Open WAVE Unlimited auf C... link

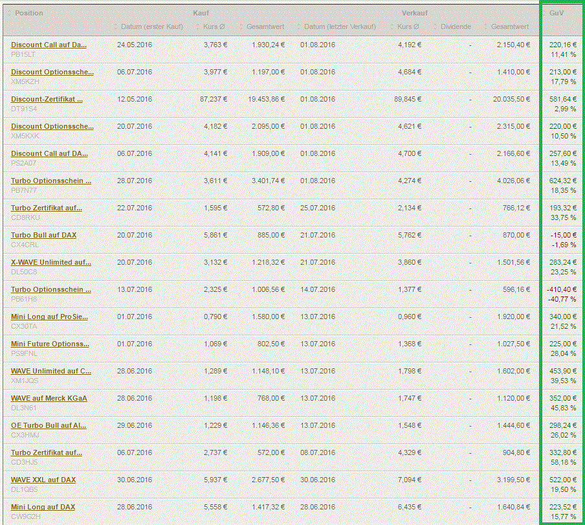[50, 372]
